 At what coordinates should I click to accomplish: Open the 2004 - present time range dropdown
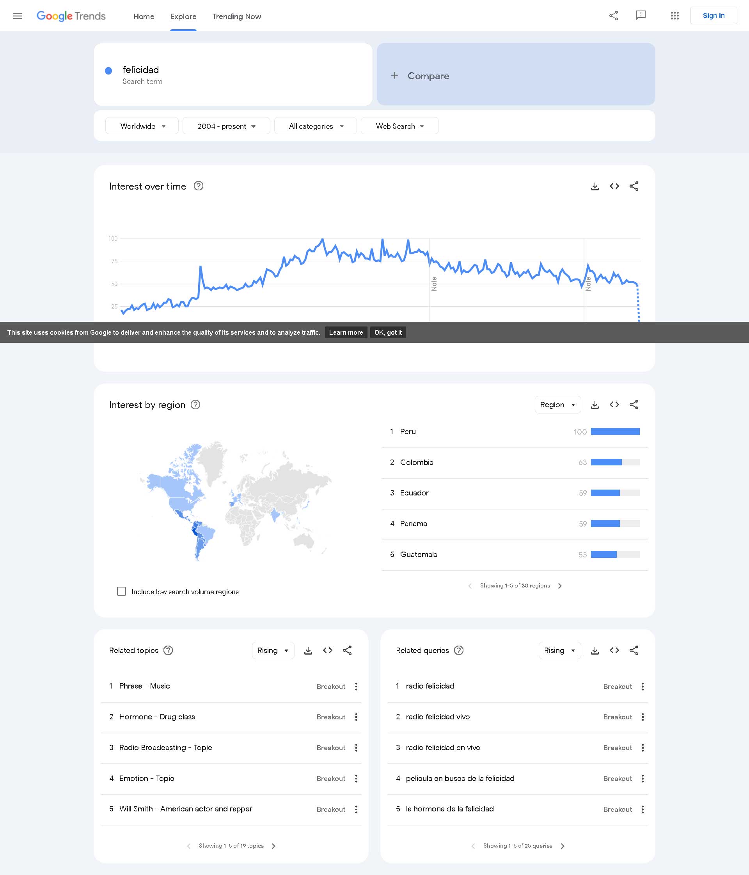(x=226, y=126)
